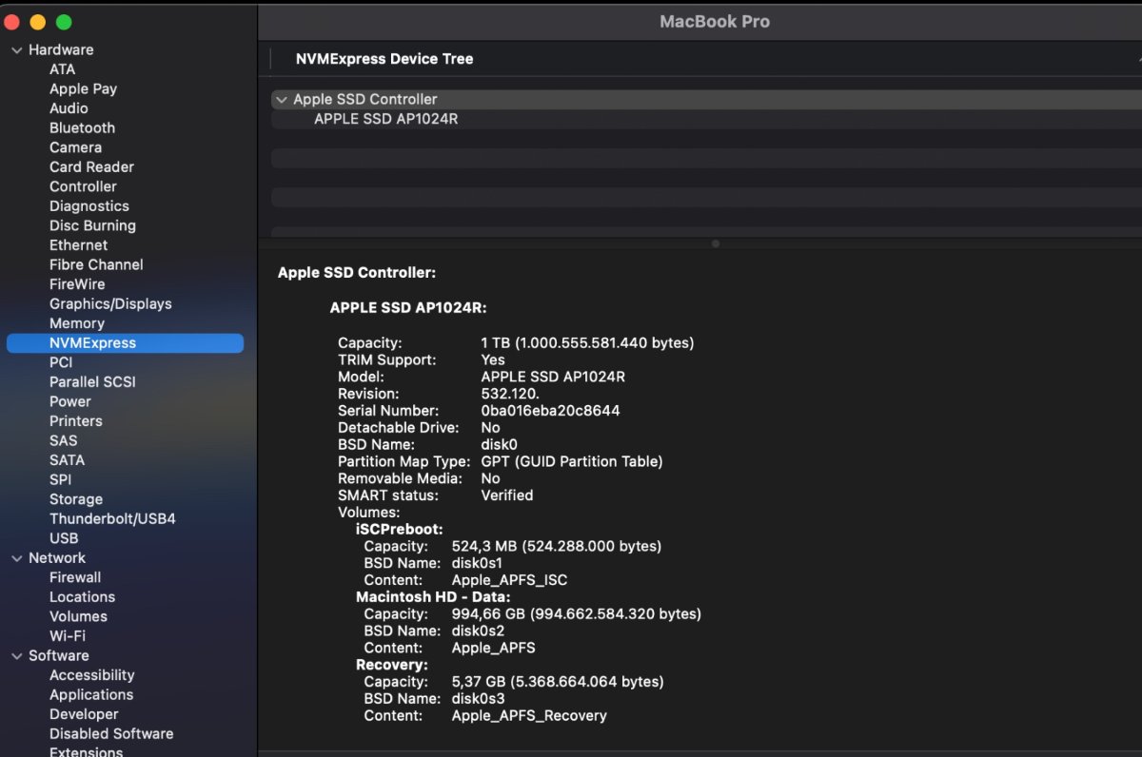This screenshot has width=1142, height=757.
Task: Select Printers in the sidebar
Action: pos(75,421)
